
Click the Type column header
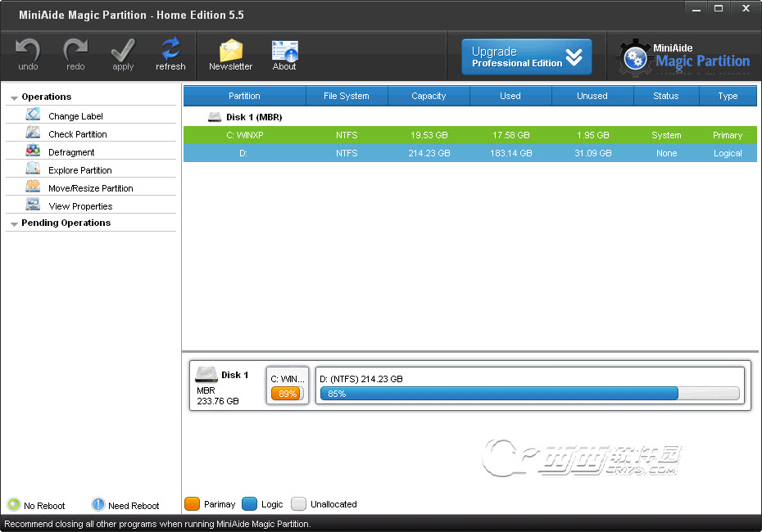click(x=728, y=96)
